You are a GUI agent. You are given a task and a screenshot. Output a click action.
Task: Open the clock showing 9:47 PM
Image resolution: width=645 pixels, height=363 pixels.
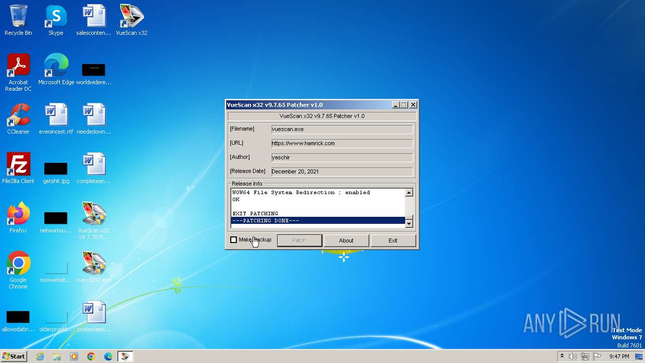click(x=619, y=356)
